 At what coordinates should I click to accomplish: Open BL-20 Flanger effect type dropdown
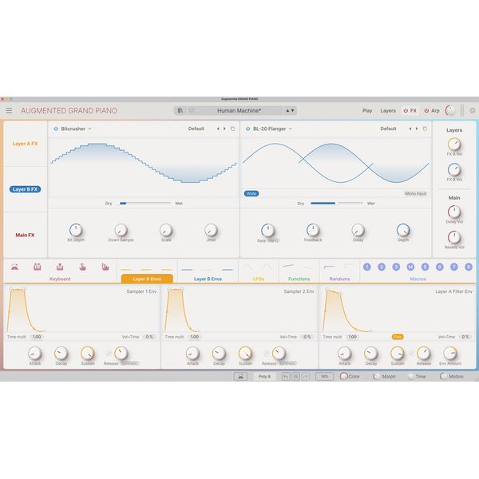coord(272,129)
